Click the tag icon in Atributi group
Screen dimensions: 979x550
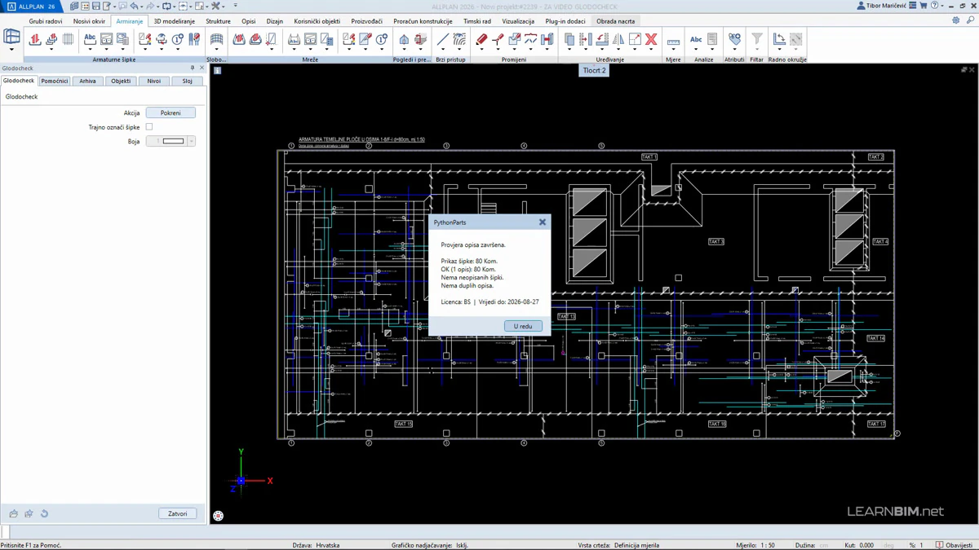pos(734,38)
